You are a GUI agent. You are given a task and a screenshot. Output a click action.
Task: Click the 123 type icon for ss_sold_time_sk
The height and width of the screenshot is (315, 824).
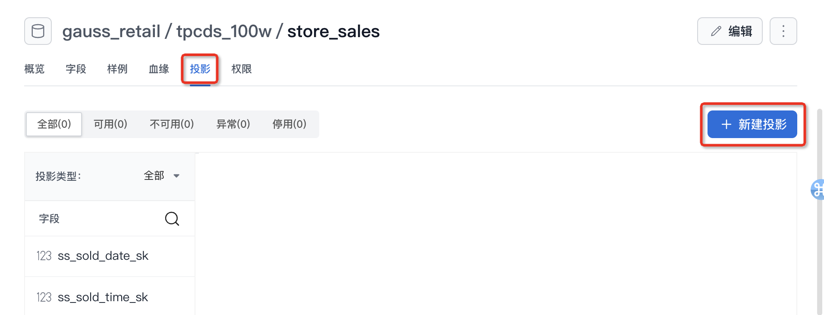tap(44, 297)
